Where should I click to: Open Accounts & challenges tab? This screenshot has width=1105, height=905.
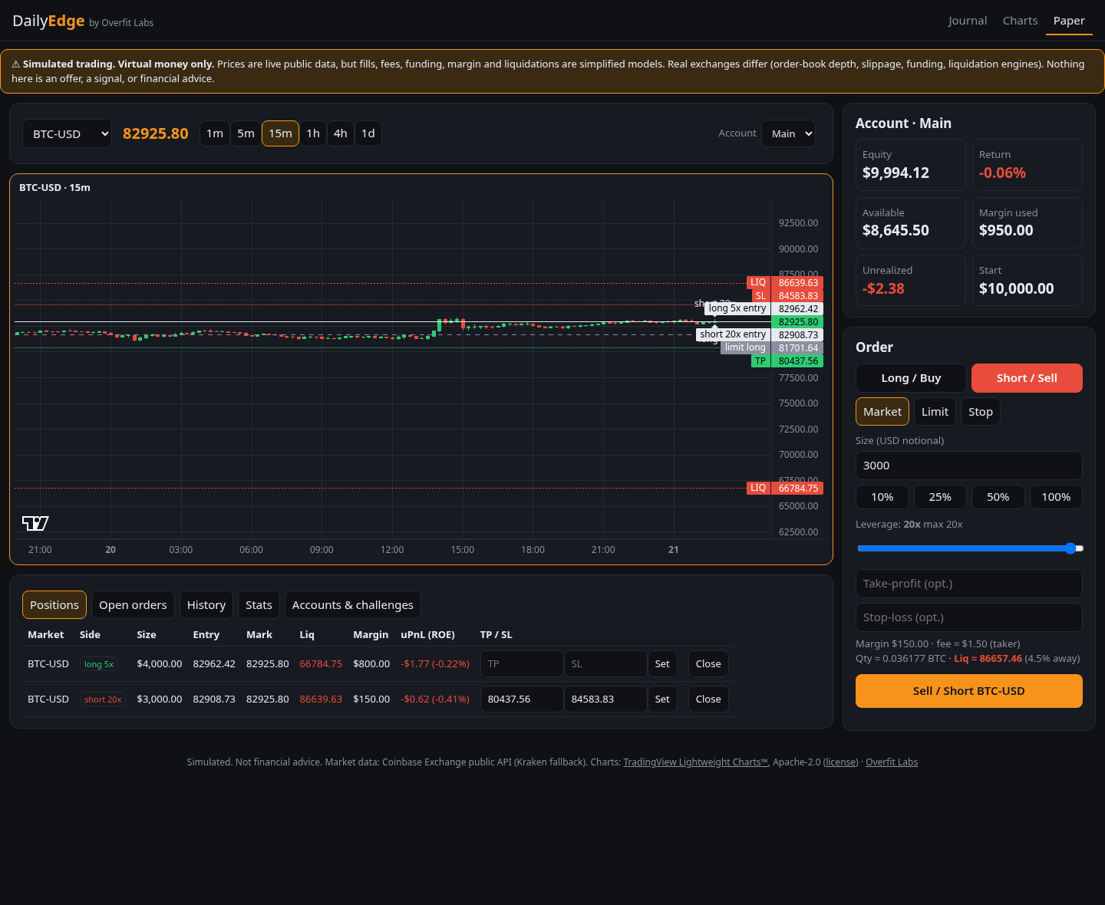pyautogui.click(x=353, y=605)
